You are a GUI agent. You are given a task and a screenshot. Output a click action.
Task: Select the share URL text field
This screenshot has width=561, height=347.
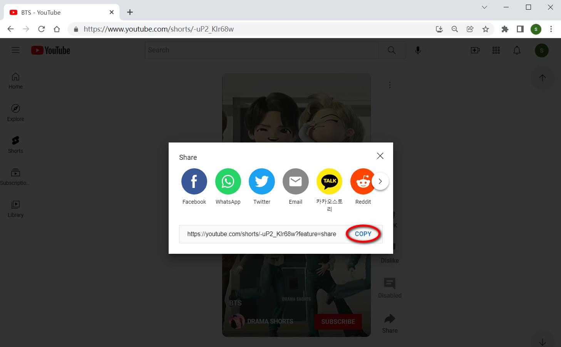(x=262, y=234)
